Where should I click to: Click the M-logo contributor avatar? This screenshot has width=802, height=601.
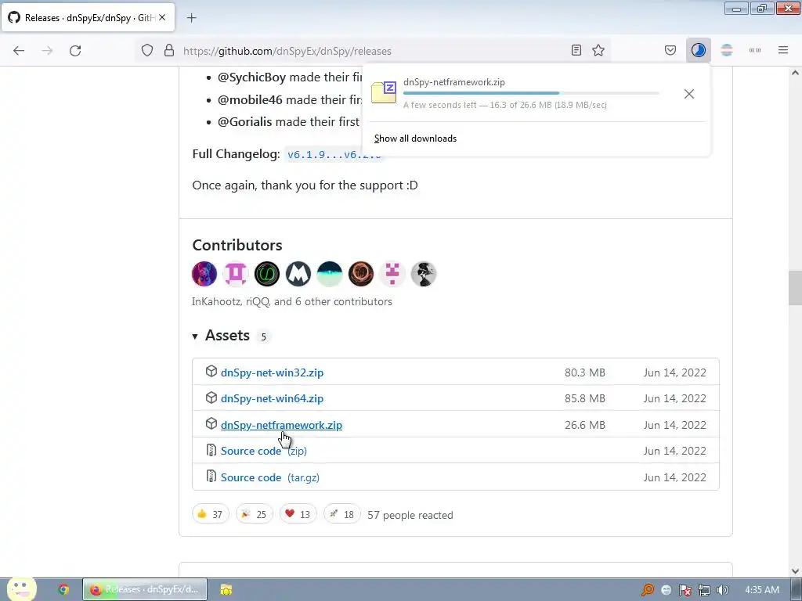click(298, 274)
